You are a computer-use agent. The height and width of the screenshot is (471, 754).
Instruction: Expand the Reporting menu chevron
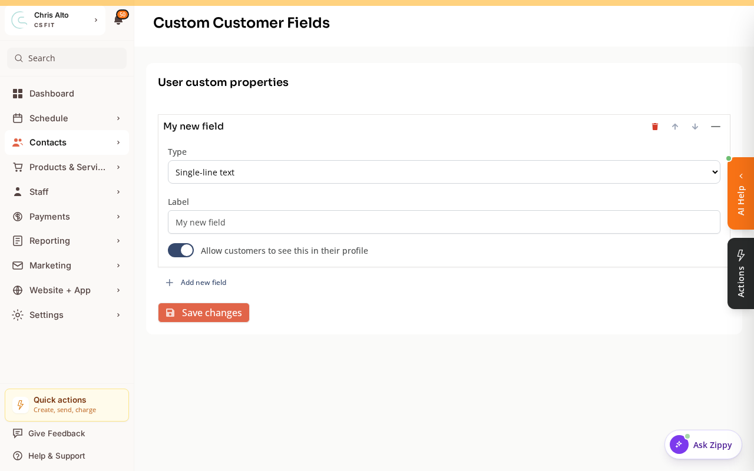[118, 241]
